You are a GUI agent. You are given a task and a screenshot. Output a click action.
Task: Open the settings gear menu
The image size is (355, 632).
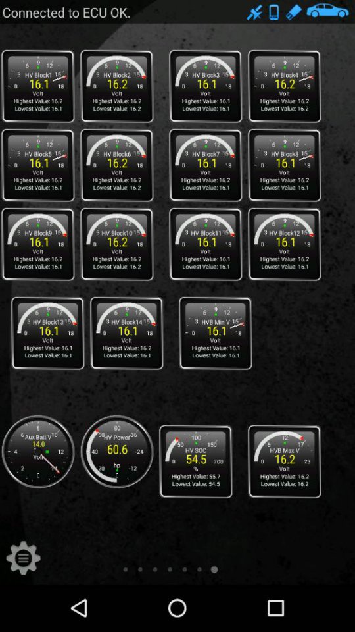(24, 558)
